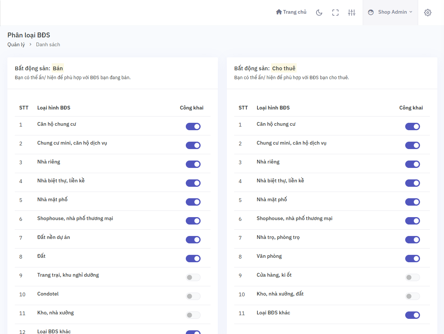Select the Danh sách breadcrumb item
Screen dimensions: 444x334
click(48, 45)
